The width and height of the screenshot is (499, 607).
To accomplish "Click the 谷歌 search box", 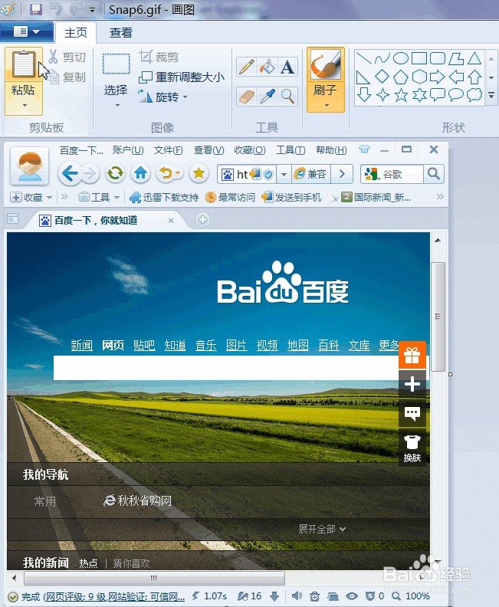I will point(392,174).
